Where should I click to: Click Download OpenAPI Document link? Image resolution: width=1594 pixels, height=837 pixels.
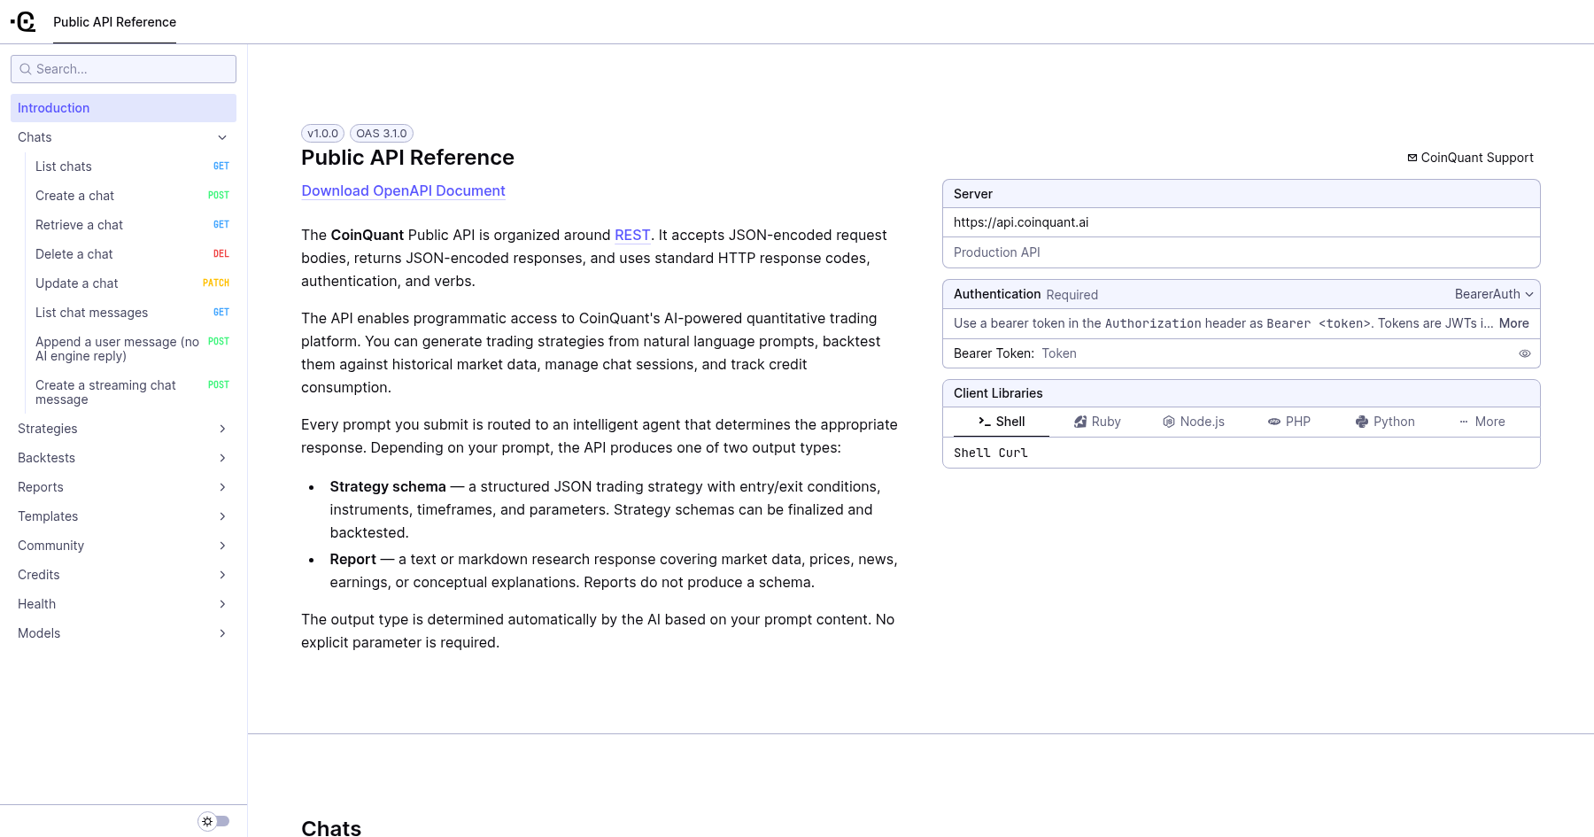(403, 190)
